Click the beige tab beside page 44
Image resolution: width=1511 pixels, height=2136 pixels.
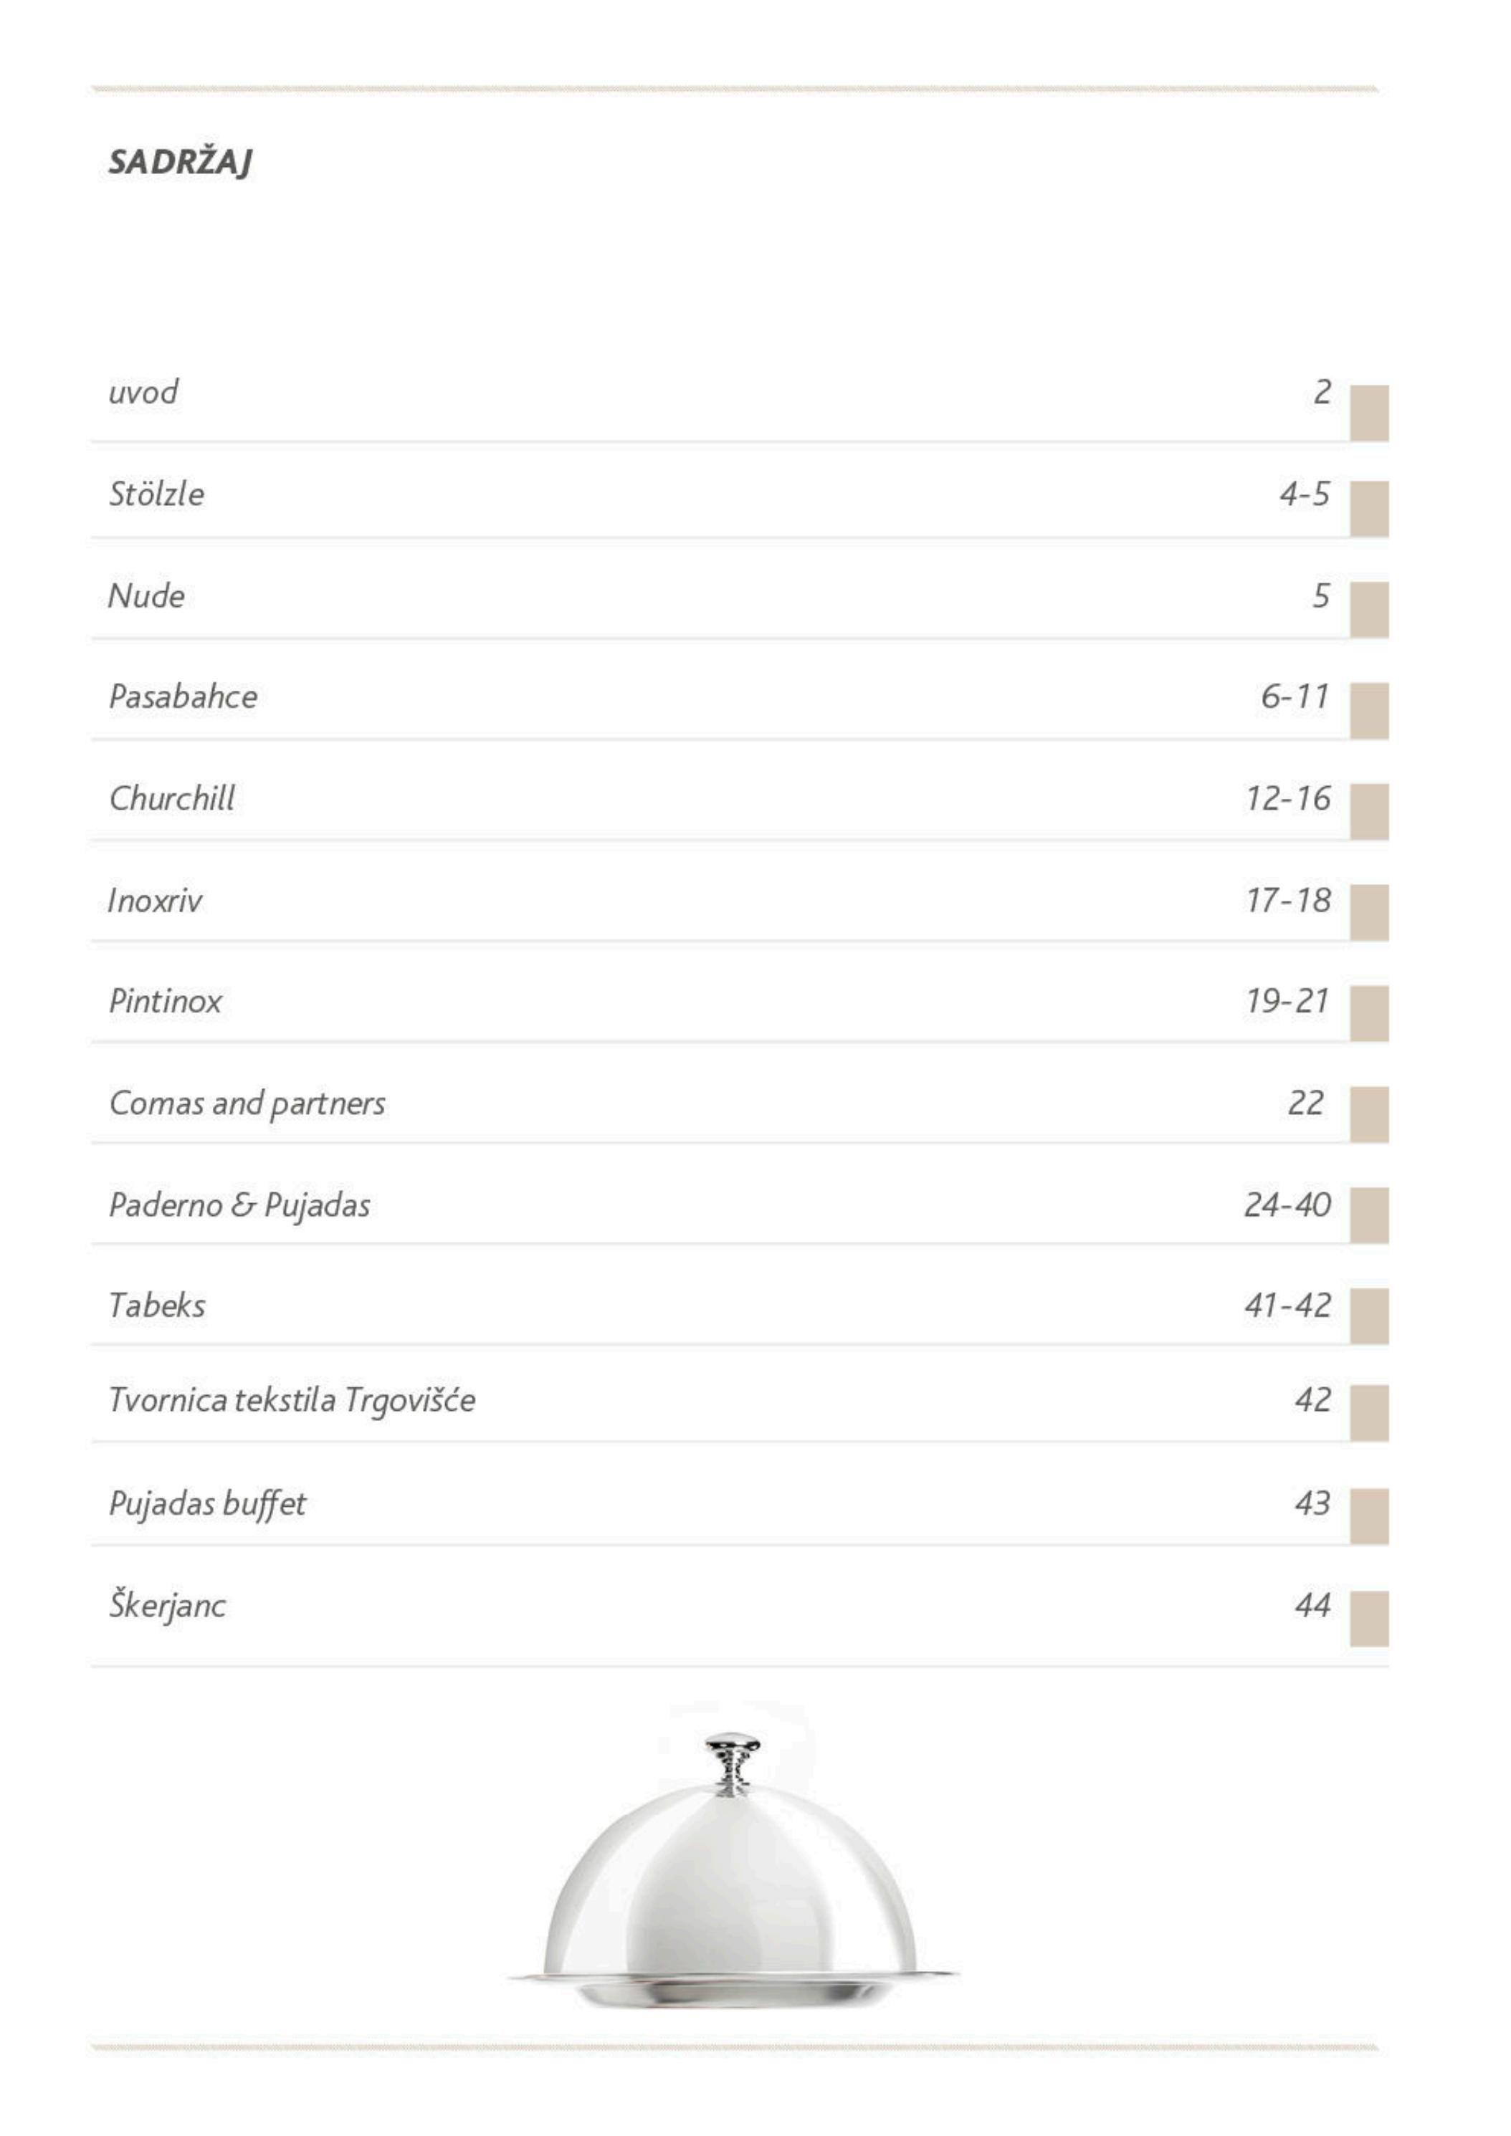pos(1368,1618)
